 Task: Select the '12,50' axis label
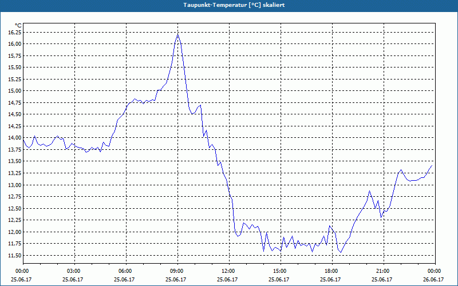point(15,209)
